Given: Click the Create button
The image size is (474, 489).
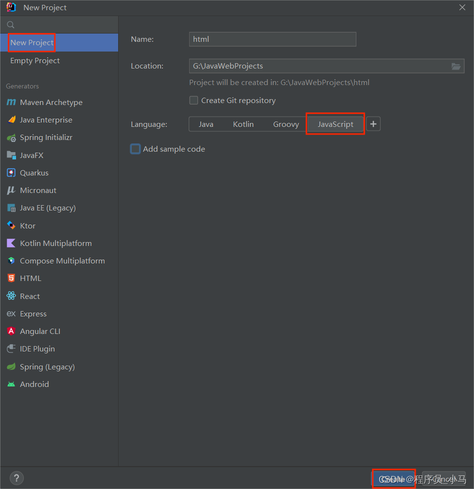Looking at the screenshot, I should tap(394, 479).
